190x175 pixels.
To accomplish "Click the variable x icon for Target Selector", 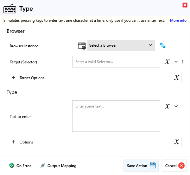I will tap(167, 62).
